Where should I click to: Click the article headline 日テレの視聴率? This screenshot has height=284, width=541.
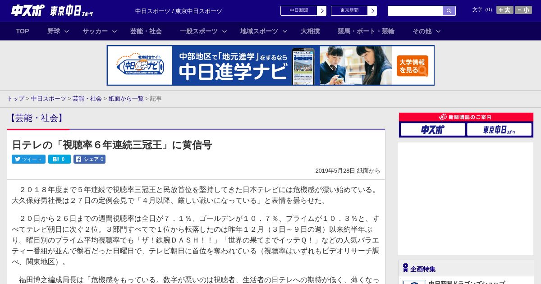tap(112, 145)
